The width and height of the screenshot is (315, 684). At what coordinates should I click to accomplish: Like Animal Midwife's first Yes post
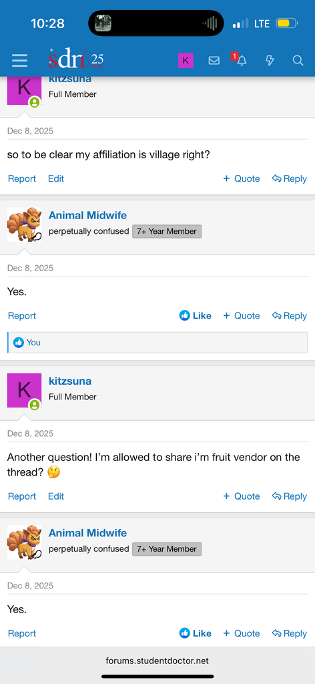(x=195, y=315)
